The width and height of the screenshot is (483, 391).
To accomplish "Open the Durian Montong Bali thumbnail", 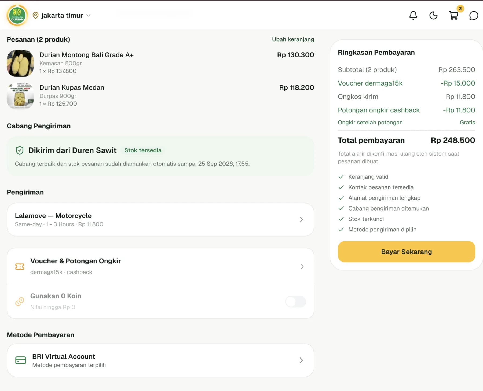I will [20, 63].
